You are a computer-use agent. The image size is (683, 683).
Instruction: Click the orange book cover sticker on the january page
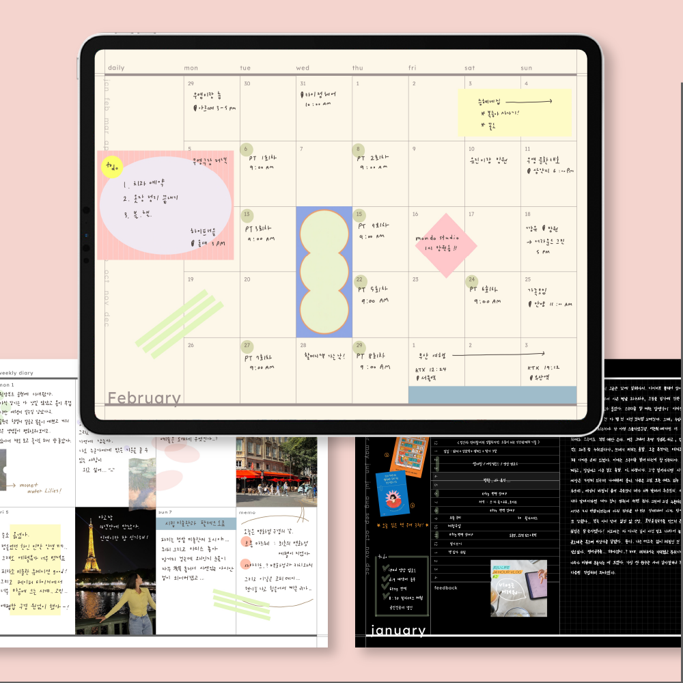pos(408,456)
